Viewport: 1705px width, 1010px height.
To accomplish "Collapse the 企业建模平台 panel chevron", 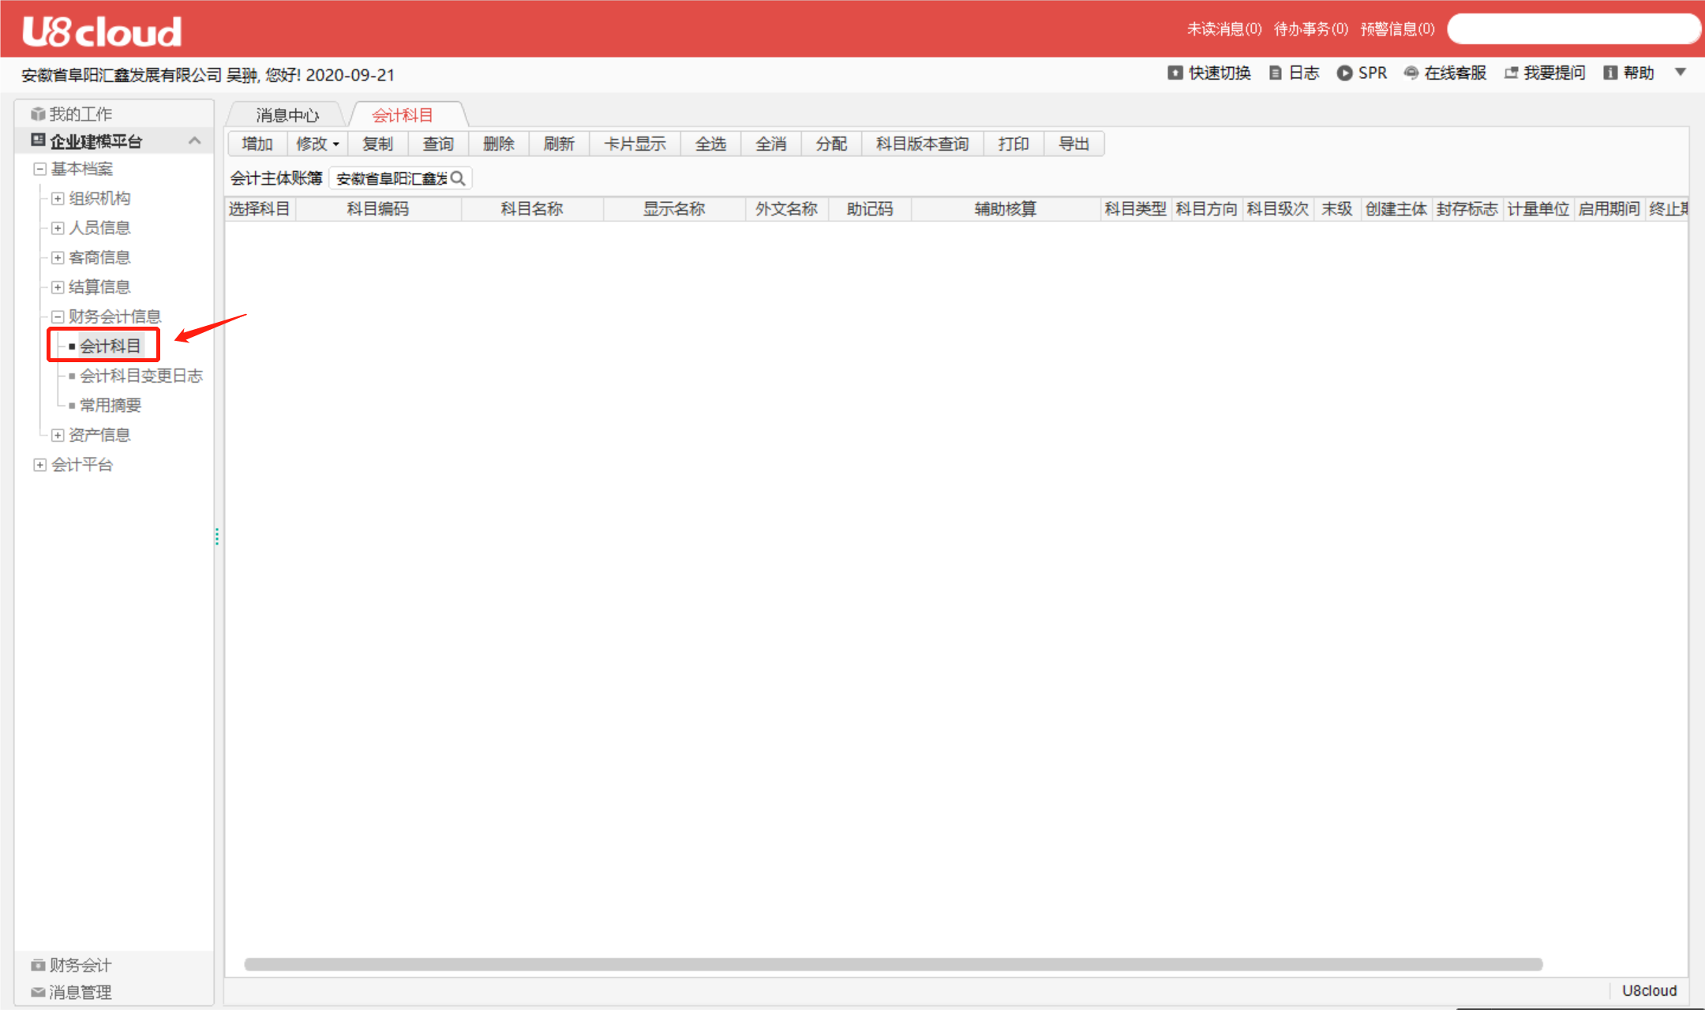I will pyautogui.click(x=195, y=141).
